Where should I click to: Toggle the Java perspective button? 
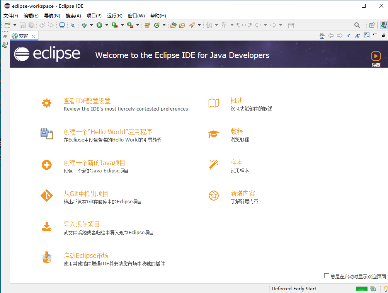383,25
